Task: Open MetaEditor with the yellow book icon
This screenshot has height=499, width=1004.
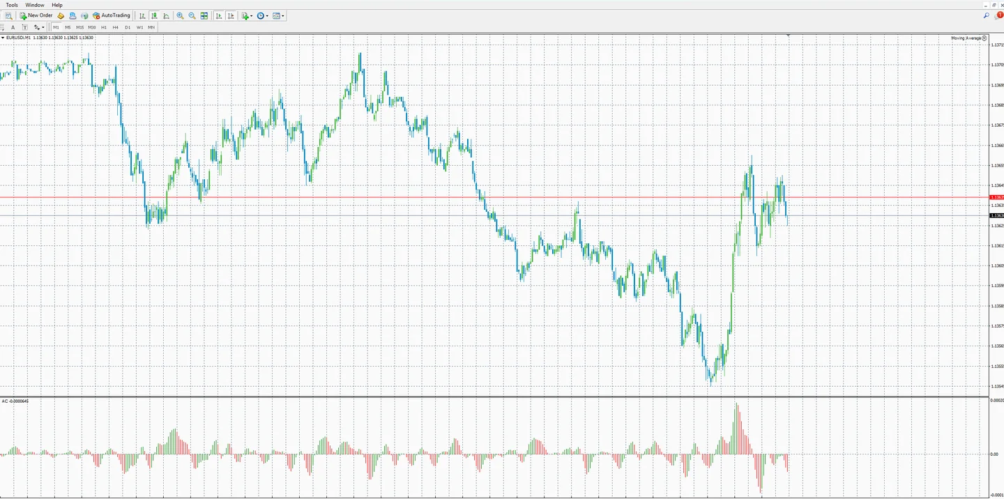Action: tap(61, 15)
